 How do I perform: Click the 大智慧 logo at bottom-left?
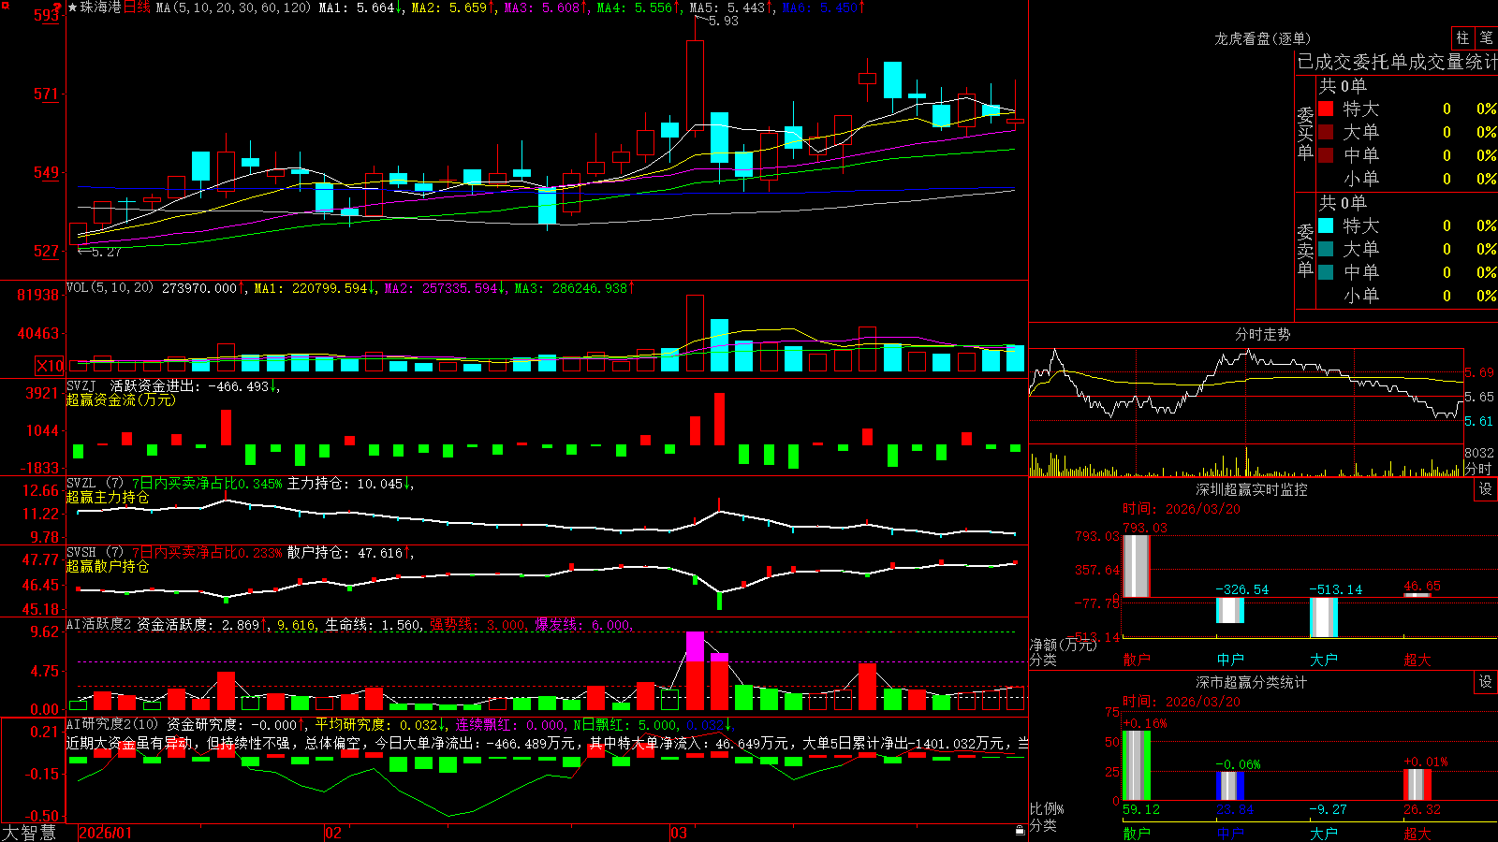29,833
